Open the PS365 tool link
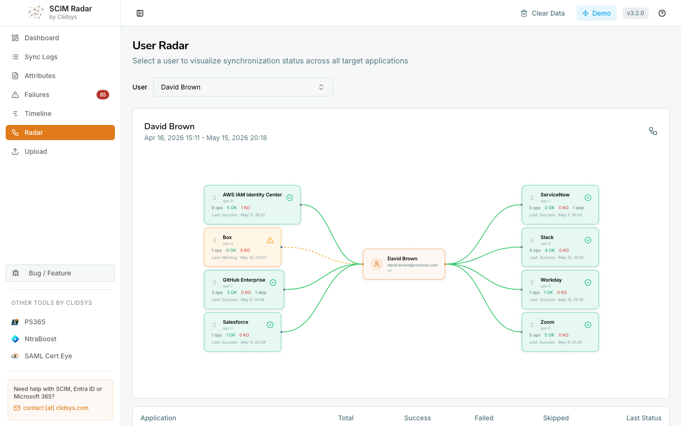The width and height of the screenshot is (681, 426). pyautogui.click(x=60, y=322)
